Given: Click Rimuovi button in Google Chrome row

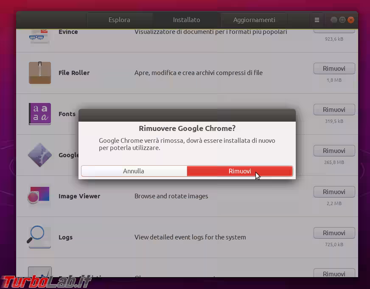Looking at the screenshot, I should point(334,151).
